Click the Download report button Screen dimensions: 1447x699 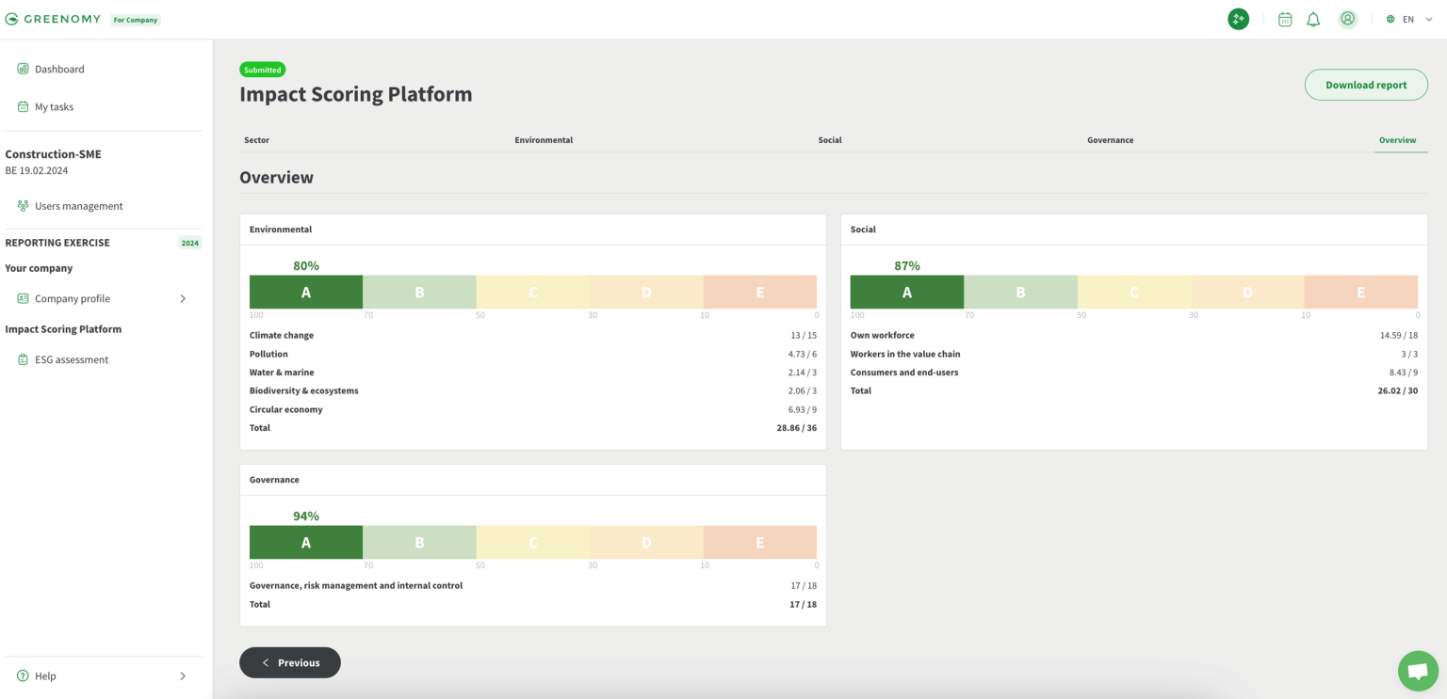pos(1365,85)
